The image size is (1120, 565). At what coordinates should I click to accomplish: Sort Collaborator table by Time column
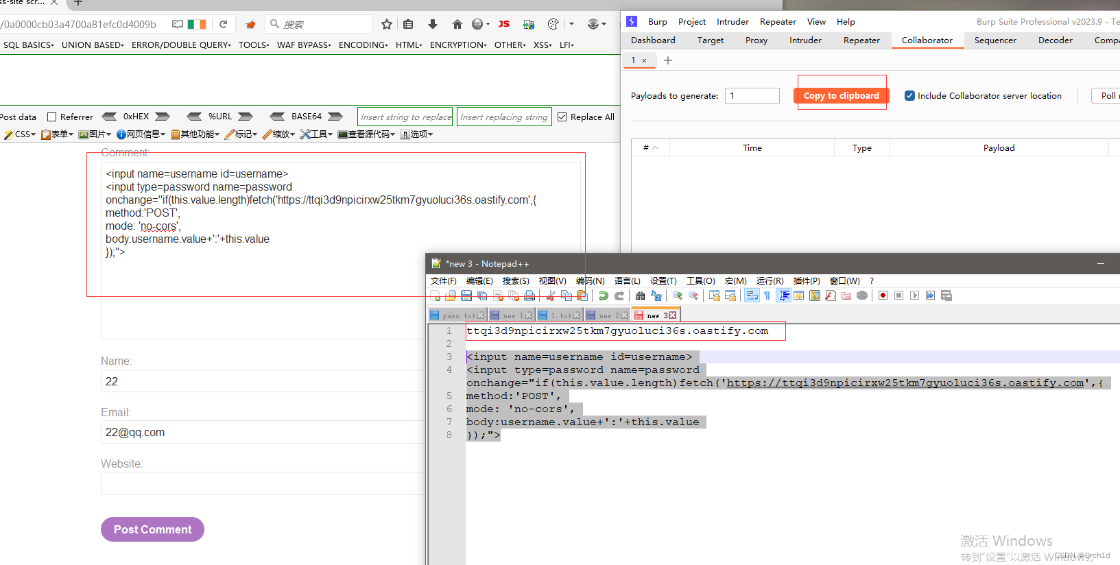click(752, 147)
